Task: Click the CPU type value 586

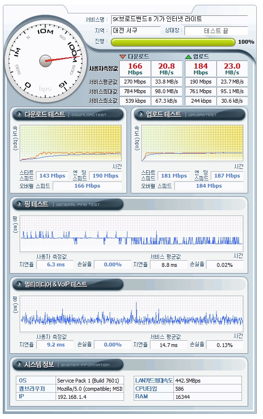Action: coord(207,389)
